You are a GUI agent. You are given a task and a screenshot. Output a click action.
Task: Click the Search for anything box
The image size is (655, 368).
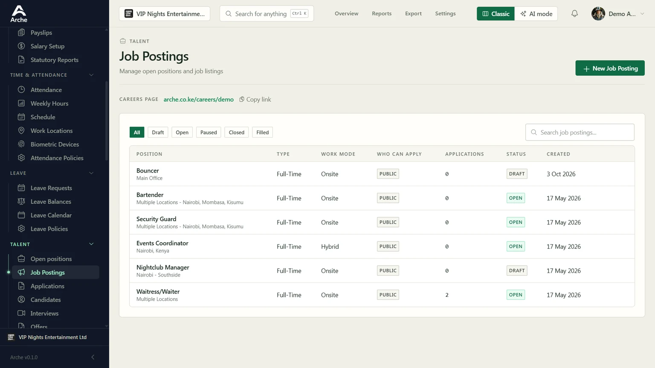[x=267, y=14]
